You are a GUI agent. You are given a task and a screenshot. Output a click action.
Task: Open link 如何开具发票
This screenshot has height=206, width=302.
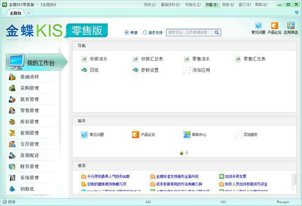pos(236,176)
